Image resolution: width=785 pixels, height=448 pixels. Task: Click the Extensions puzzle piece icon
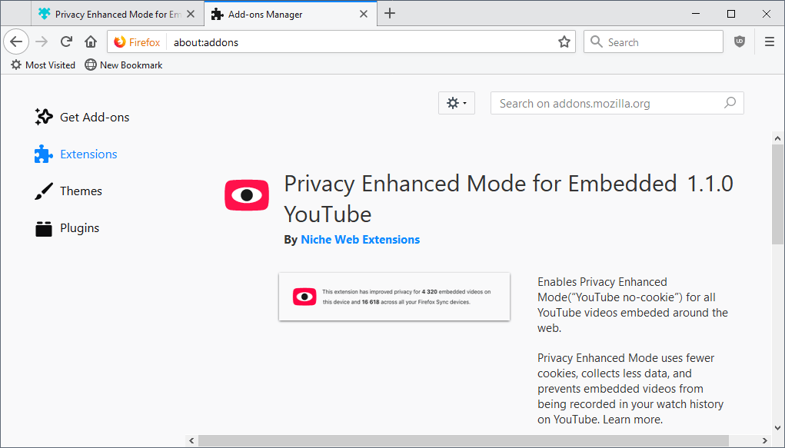click(x=44, y=154)
